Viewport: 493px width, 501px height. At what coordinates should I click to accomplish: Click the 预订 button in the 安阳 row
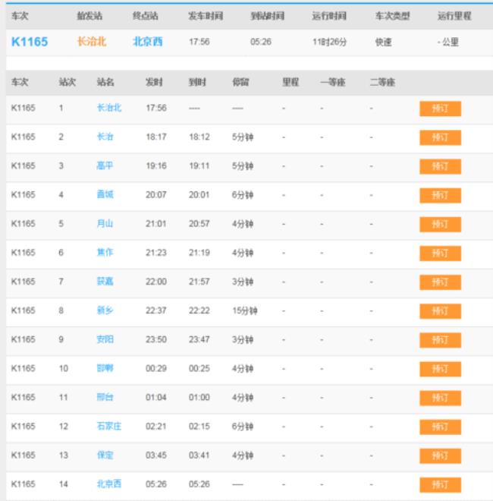(x=440, y=340)
